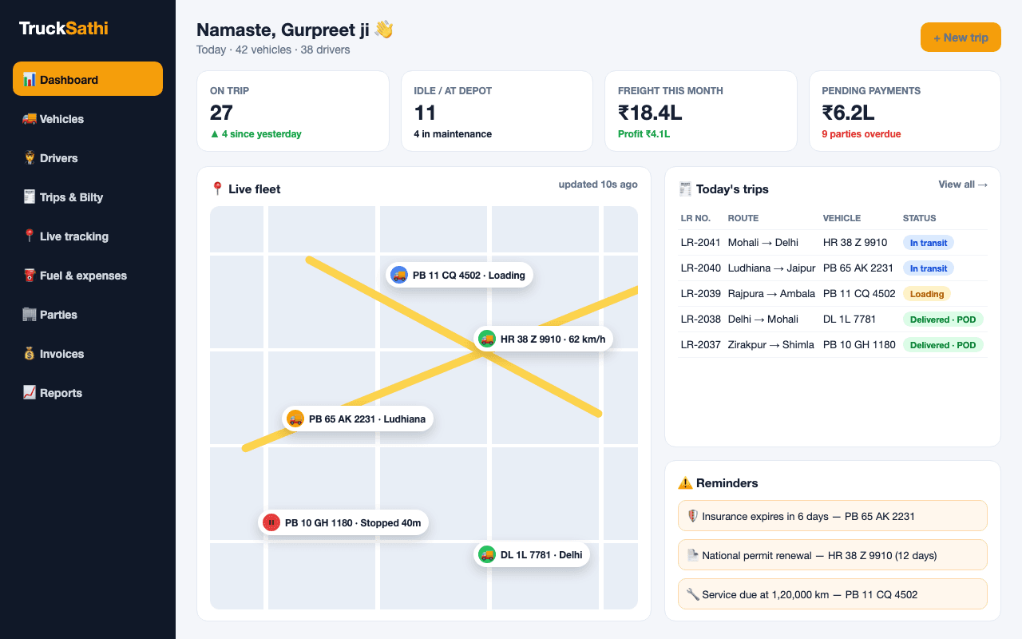The image size is (1022, 639).
Task: Click the truck icon beside Vehicles
Action: tap(29, 118)
